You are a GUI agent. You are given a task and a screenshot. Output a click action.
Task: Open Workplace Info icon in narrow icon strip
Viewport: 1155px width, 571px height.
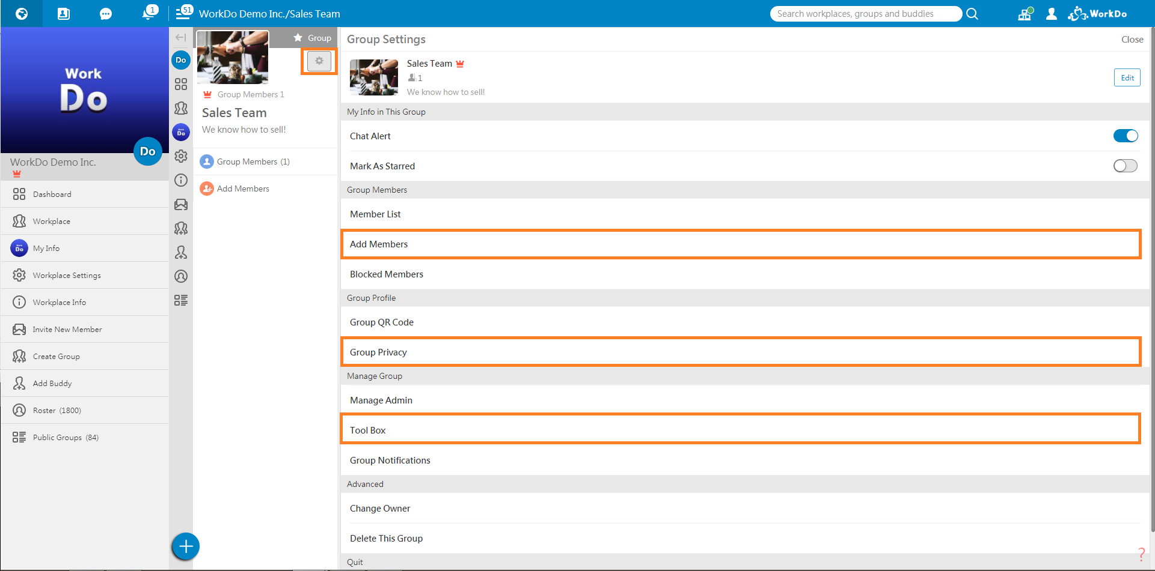pyautogui.click(x=181, y=180)
